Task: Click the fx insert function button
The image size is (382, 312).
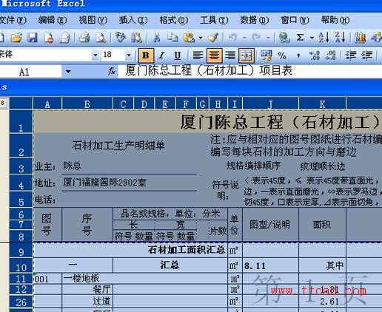Action: point(112,72)
